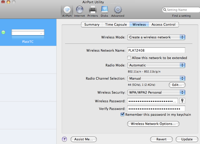The width and height of the screenshot is (200, 144).
Task: Open the Printers toolbar icon
Action: [93, 10]
